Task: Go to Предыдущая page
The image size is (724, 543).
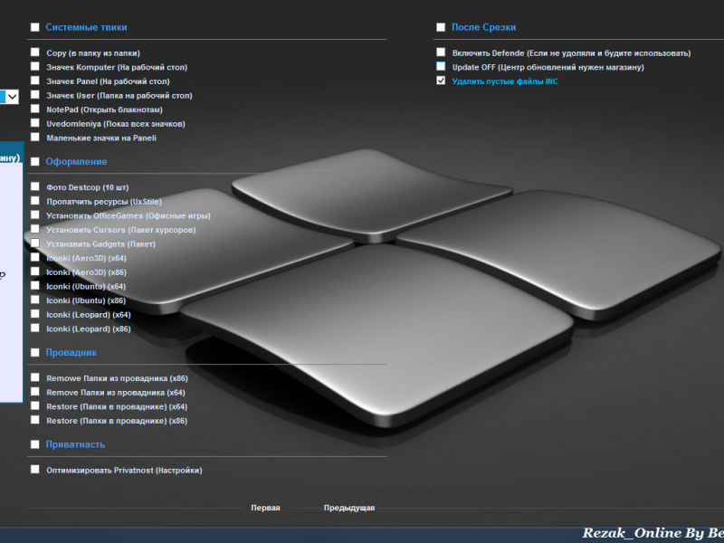Action: pyautogui.click(x=349, y=508)
